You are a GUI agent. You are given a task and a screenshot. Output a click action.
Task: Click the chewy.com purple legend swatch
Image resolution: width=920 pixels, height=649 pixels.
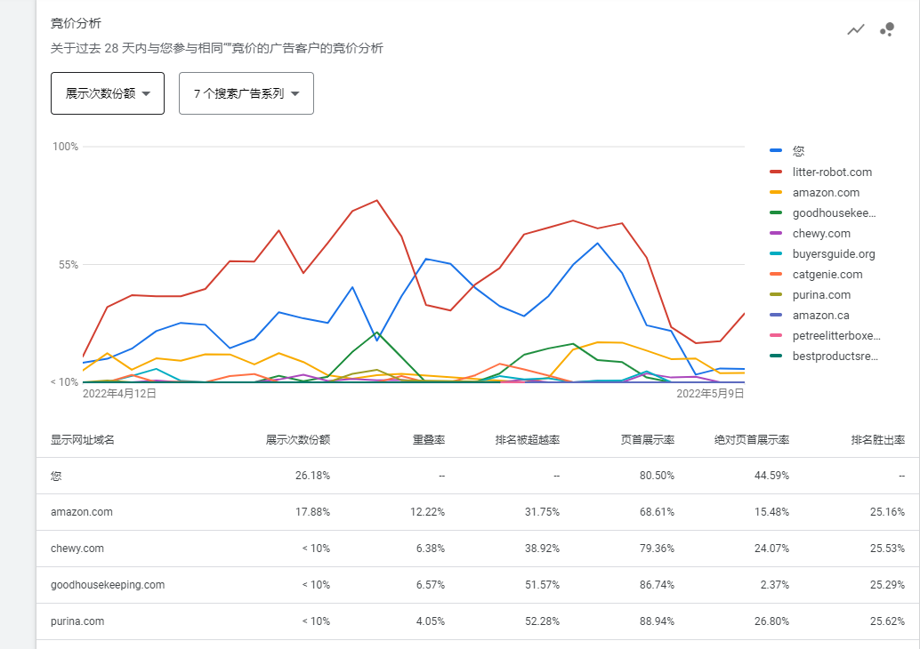click(x=776, y=234)
